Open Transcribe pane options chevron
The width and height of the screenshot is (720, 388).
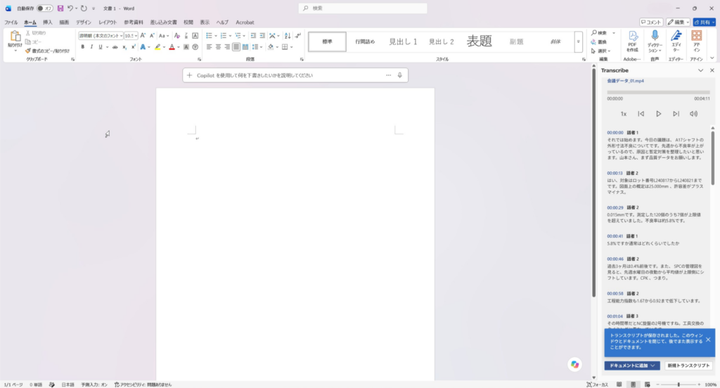700,70
